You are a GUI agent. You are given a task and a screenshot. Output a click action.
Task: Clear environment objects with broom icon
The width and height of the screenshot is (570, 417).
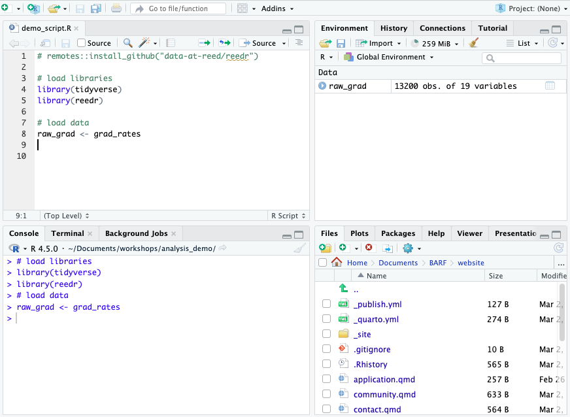tap(474, 43)
